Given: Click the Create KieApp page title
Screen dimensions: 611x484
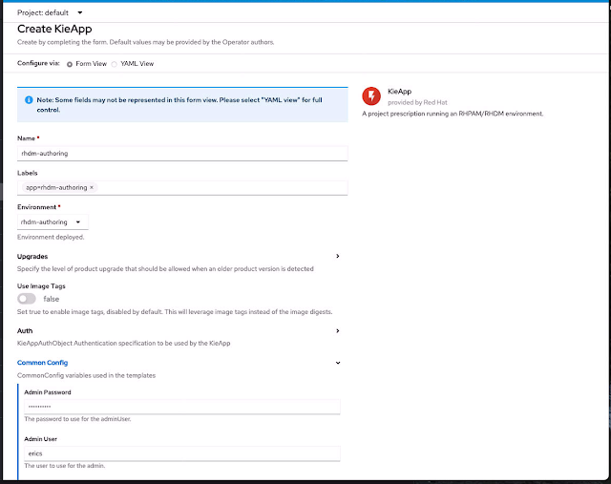Looking at the screenshot, I should [x=54, y=29].
